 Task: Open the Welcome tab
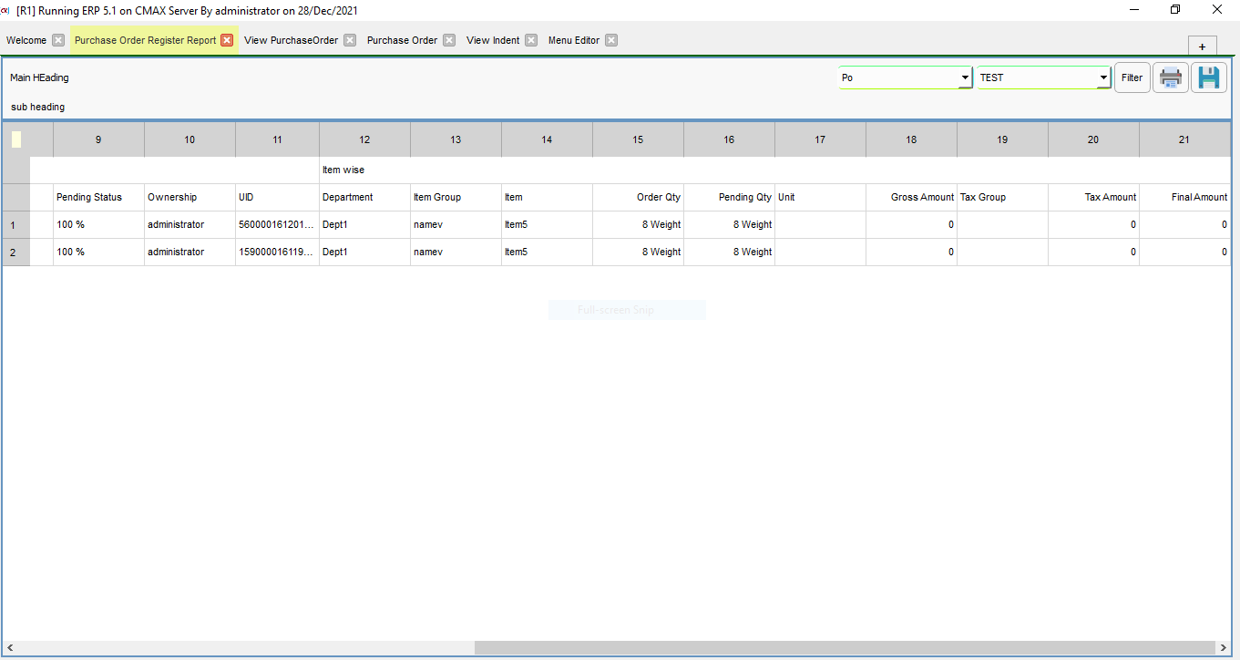point(25,40)
